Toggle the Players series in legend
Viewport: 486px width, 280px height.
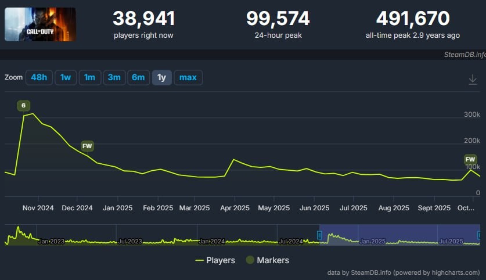click(215, 260)
